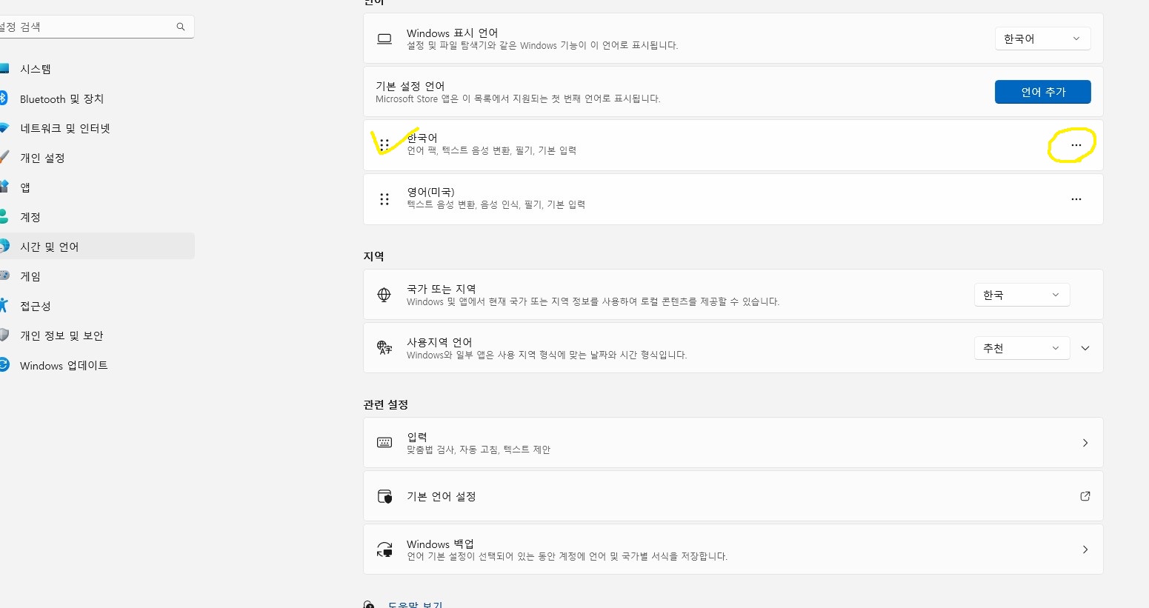Expand the 사용지역 언어 section chevron
Image resolution: width=1149 pixels, height=608 pixels.
tap(1085, 348)
